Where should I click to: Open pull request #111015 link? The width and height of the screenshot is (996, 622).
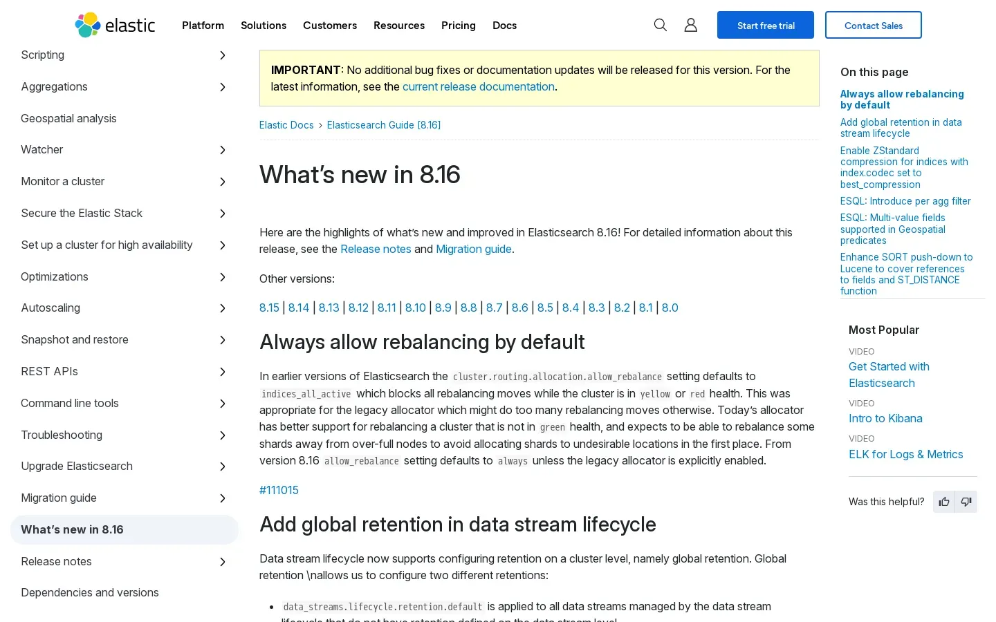[x=279, y=491]
